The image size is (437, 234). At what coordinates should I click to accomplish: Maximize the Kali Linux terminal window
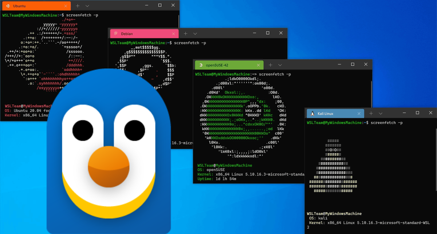pos(417,113)
